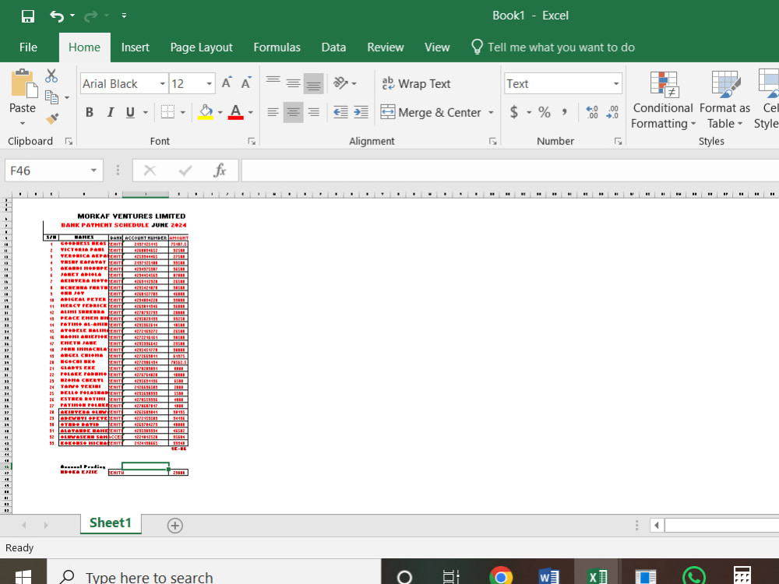Viewport: 779px width, 584px height.
Task: Click Decrease Indent icon
Action: tap(340, 112)
